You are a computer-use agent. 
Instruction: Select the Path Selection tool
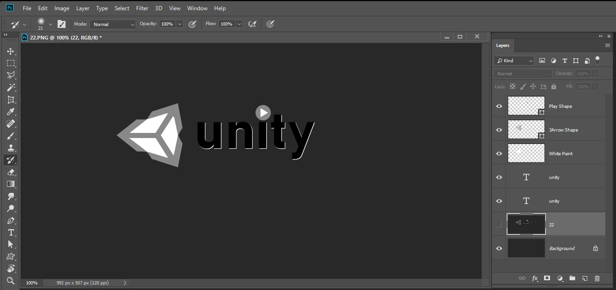(11, 244)
